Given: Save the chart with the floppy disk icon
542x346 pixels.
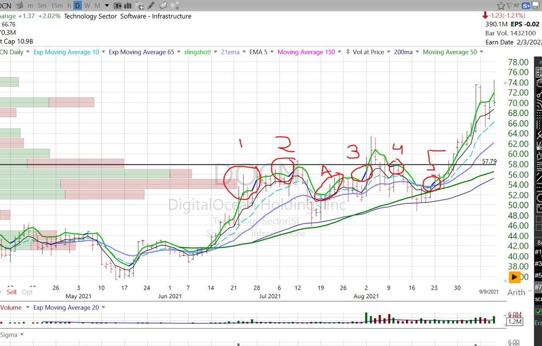Looking at the screenshot, I should (536, 5).
